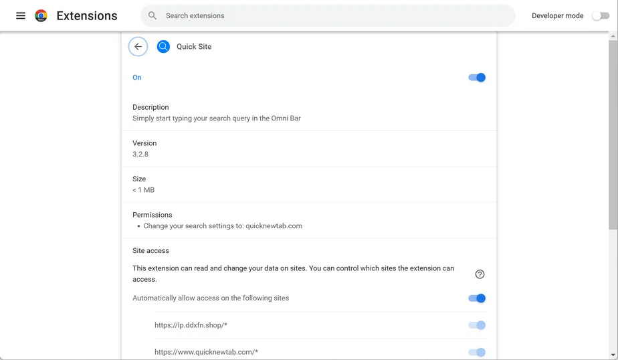Toggle access for lp.ddxfn.shop site
The height and width of the screenshot is (360, 618).
477,325
